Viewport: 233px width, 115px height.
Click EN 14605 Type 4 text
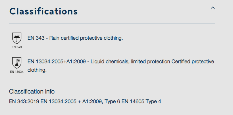tap(141, 101)
